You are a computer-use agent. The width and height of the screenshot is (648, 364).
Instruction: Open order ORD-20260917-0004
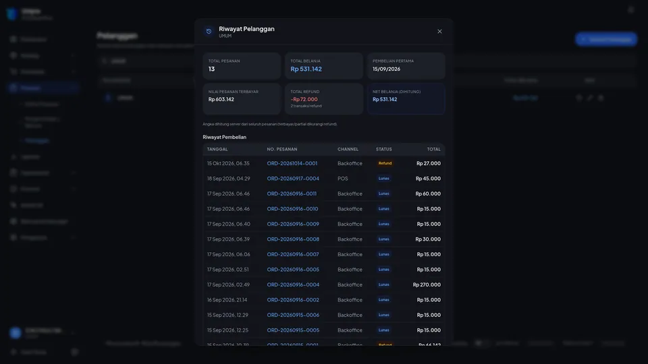(293, 179)
